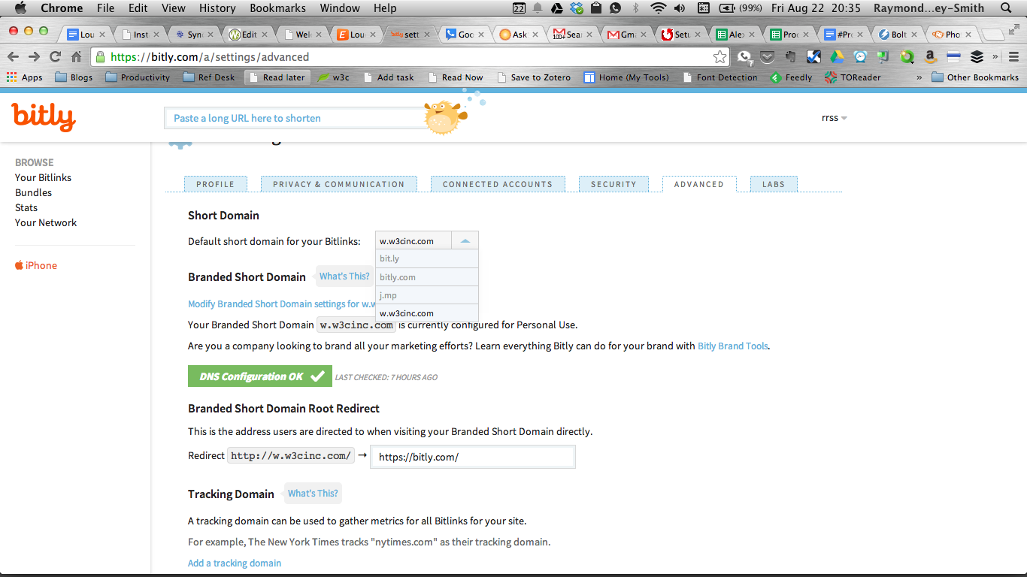Choose j.mp from the domain list
1027x577 pixels.
tap(427, 295)
